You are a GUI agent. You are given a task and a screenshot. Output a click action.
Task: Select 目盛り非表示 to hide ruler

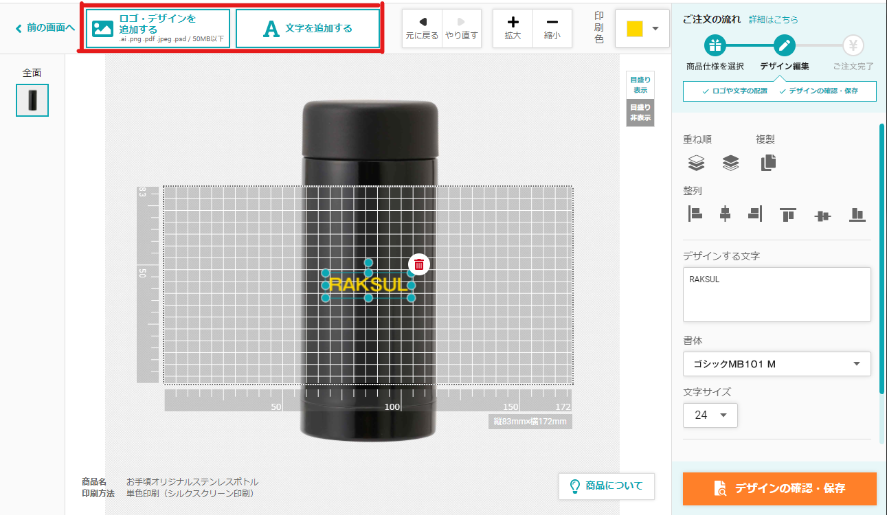[640, 113]
